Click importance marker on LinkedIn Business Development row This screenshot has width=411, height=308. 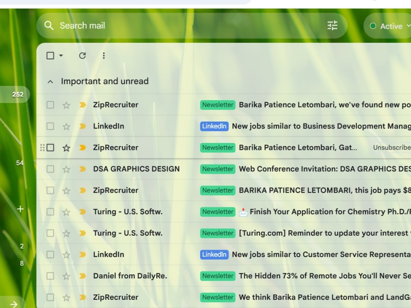[83, 126]
